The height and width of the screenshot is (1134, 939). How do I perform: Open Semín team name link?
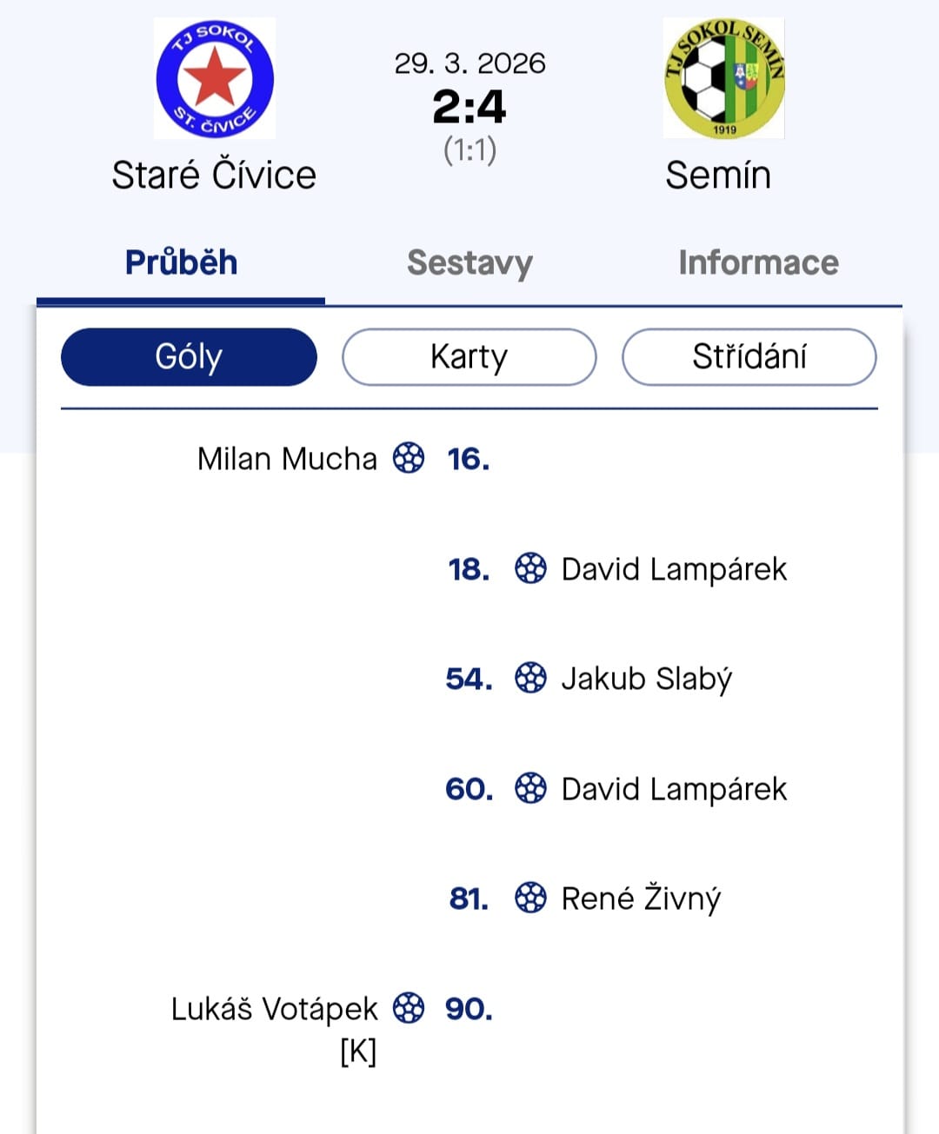[x=718, y=175]
